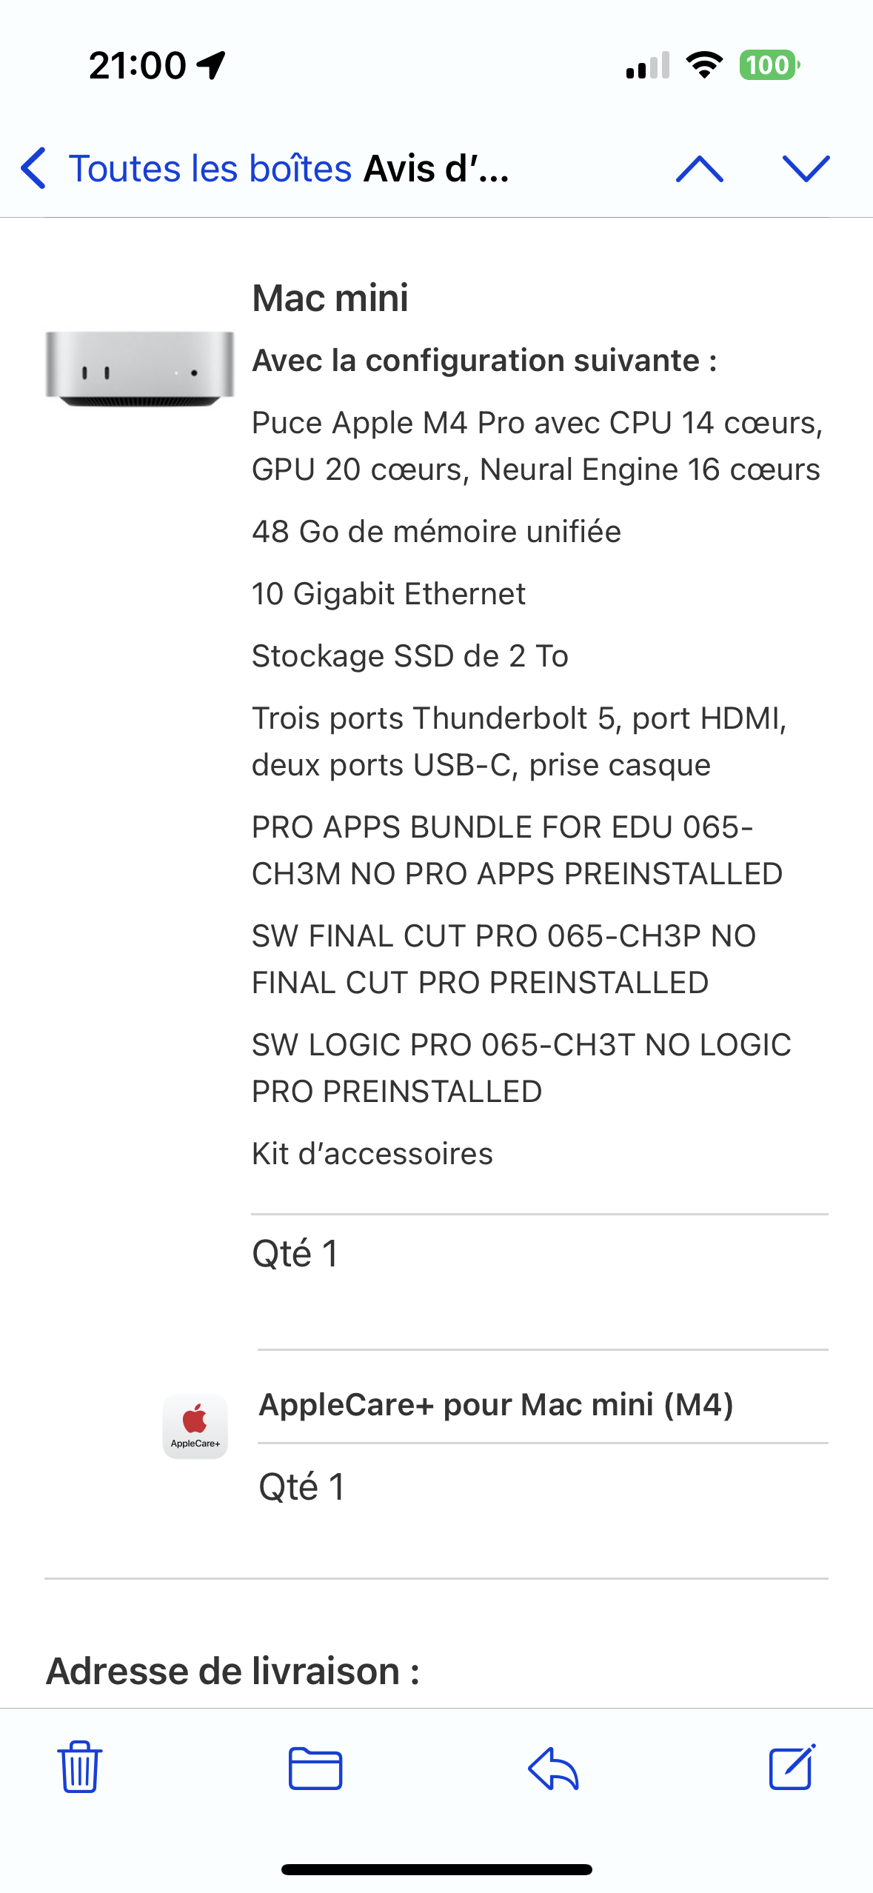Tap the Mac mini product title
Image resolution: width=873 pixels, height=1893 pixels.
click(x=330, y=298)
